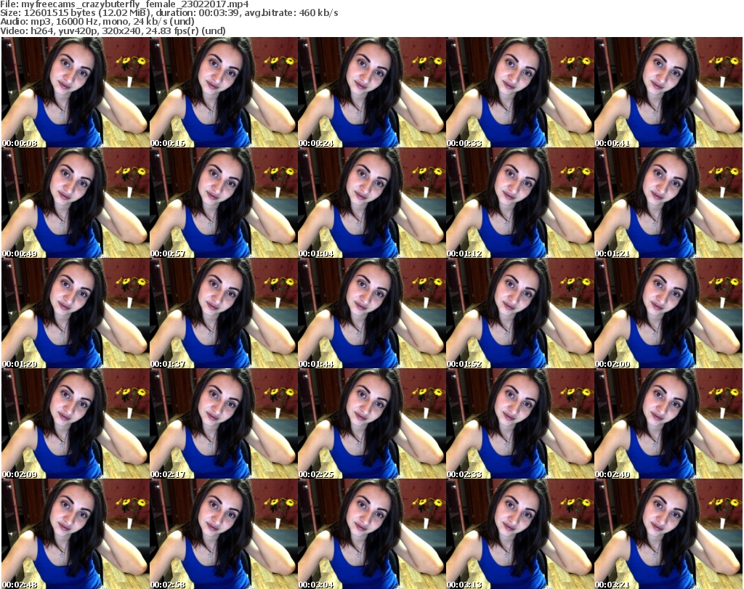Screen dimensions: 744x589
Task: Select the thumbnail at 00:02:25
Action: pyautogui.click(x=371, y=423)
